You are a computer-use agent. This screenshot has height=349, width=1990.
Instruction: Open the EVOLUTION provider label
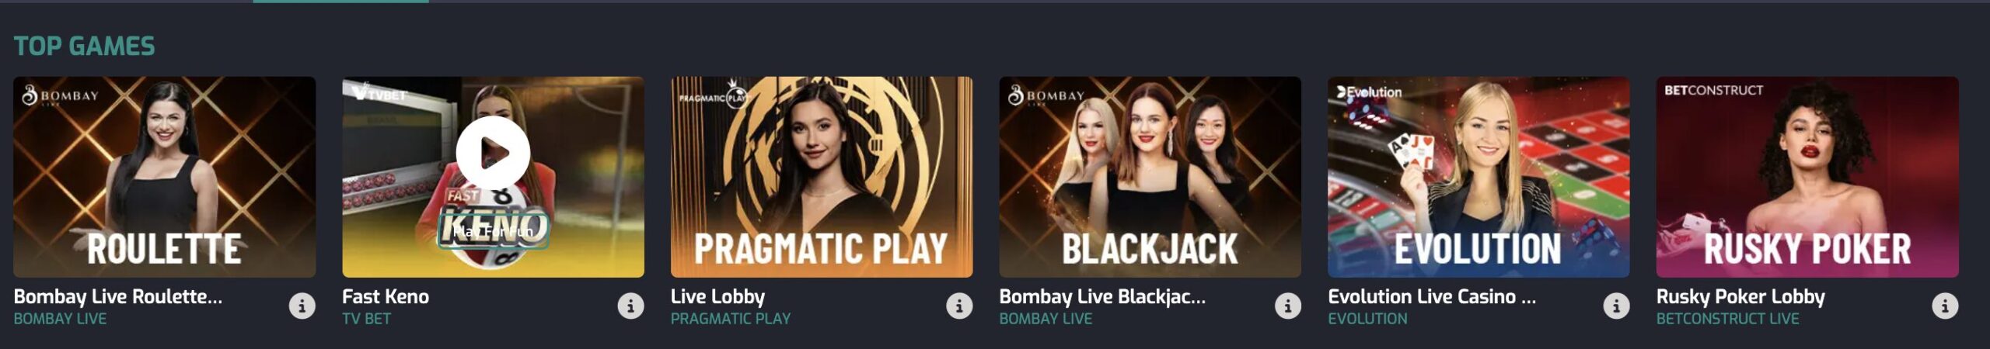[x=1367, y=319]
